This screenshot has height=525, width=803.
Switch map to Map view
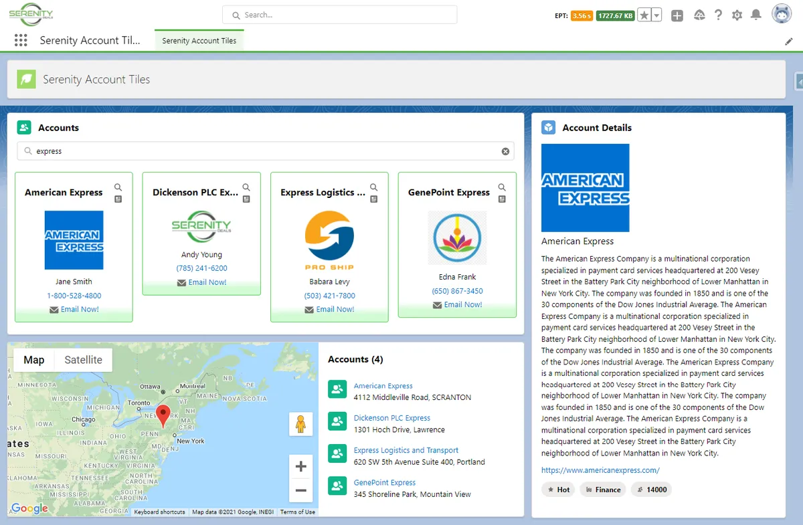34,360
